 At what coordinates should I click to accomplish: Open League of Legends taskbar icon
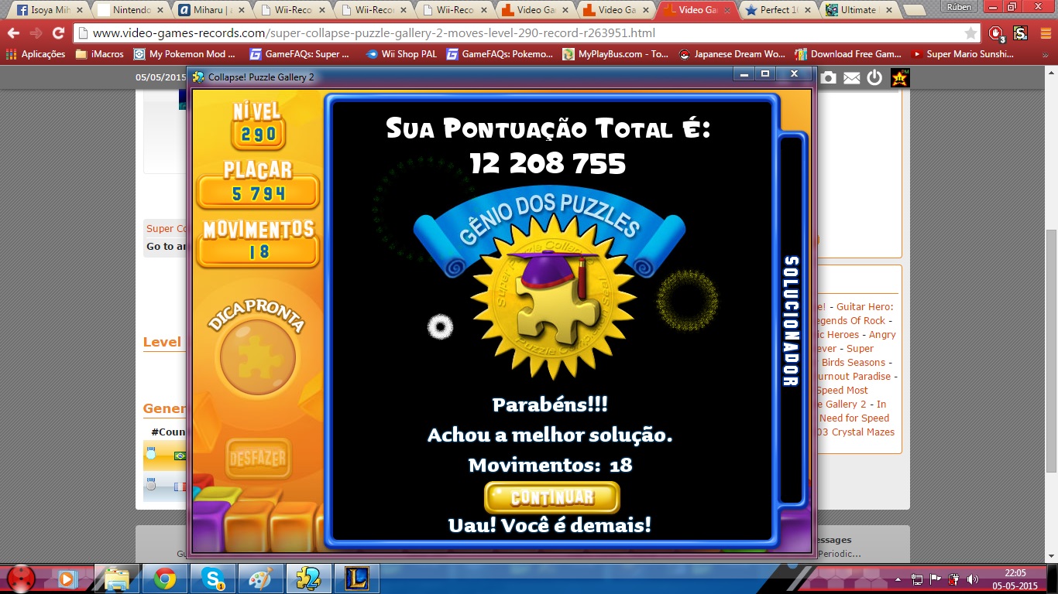pos(357,578)
